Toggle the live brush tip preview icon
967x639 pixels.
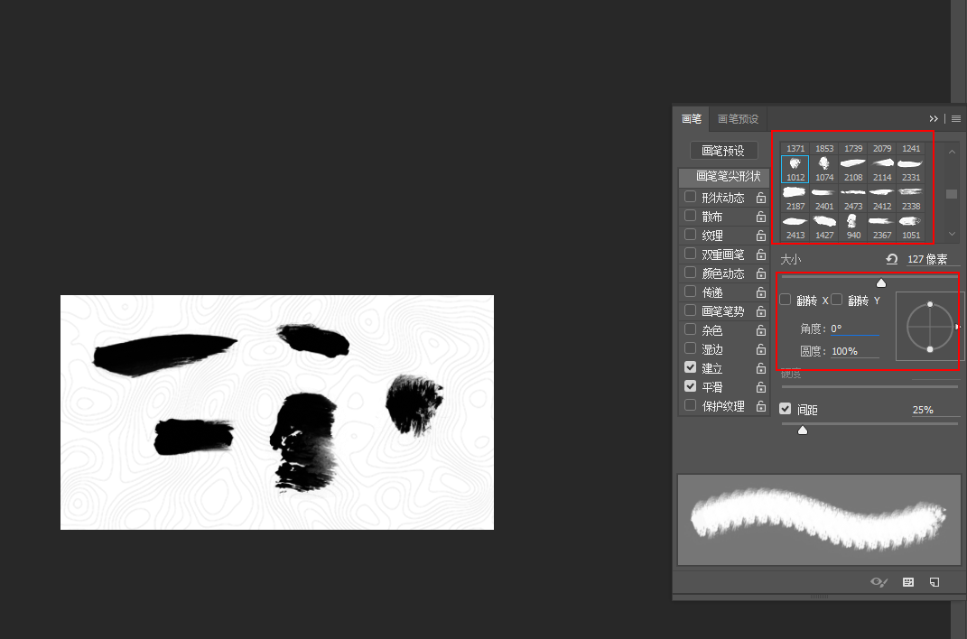coord(879,582)
